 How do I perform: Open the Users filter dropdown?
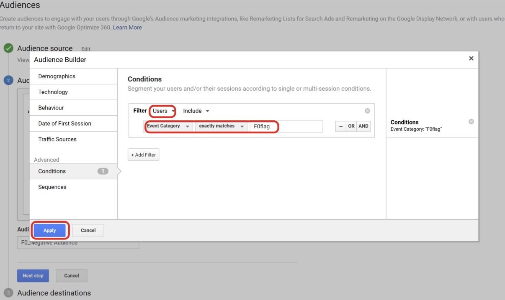[x=162, y=111]
